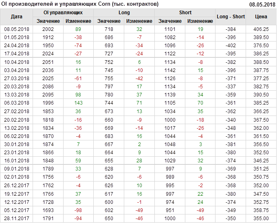Select the date cell 24.04.2018

coord(17,46)
